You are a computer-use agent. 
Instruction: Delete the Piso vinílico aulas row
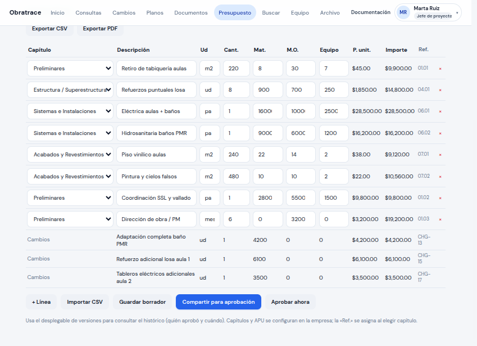coord(440,155)
